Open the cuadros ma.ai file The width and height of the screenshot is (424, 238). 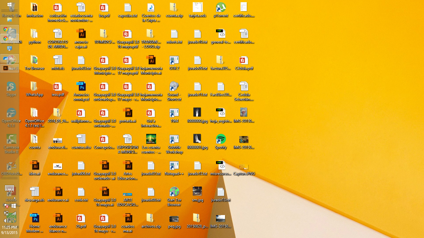tap(128, 223)
